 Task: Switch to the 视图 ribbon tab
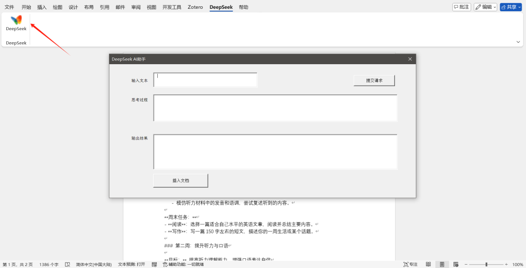click(x=151, y=7)
